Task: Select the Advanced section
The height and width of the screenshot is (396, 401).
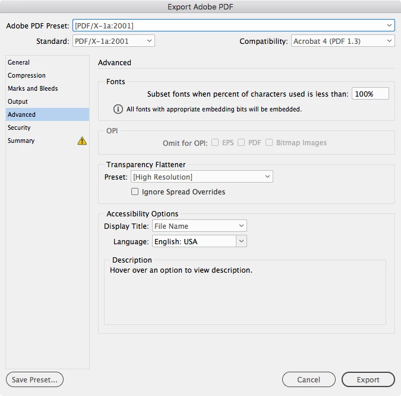Action: [48, 114]
